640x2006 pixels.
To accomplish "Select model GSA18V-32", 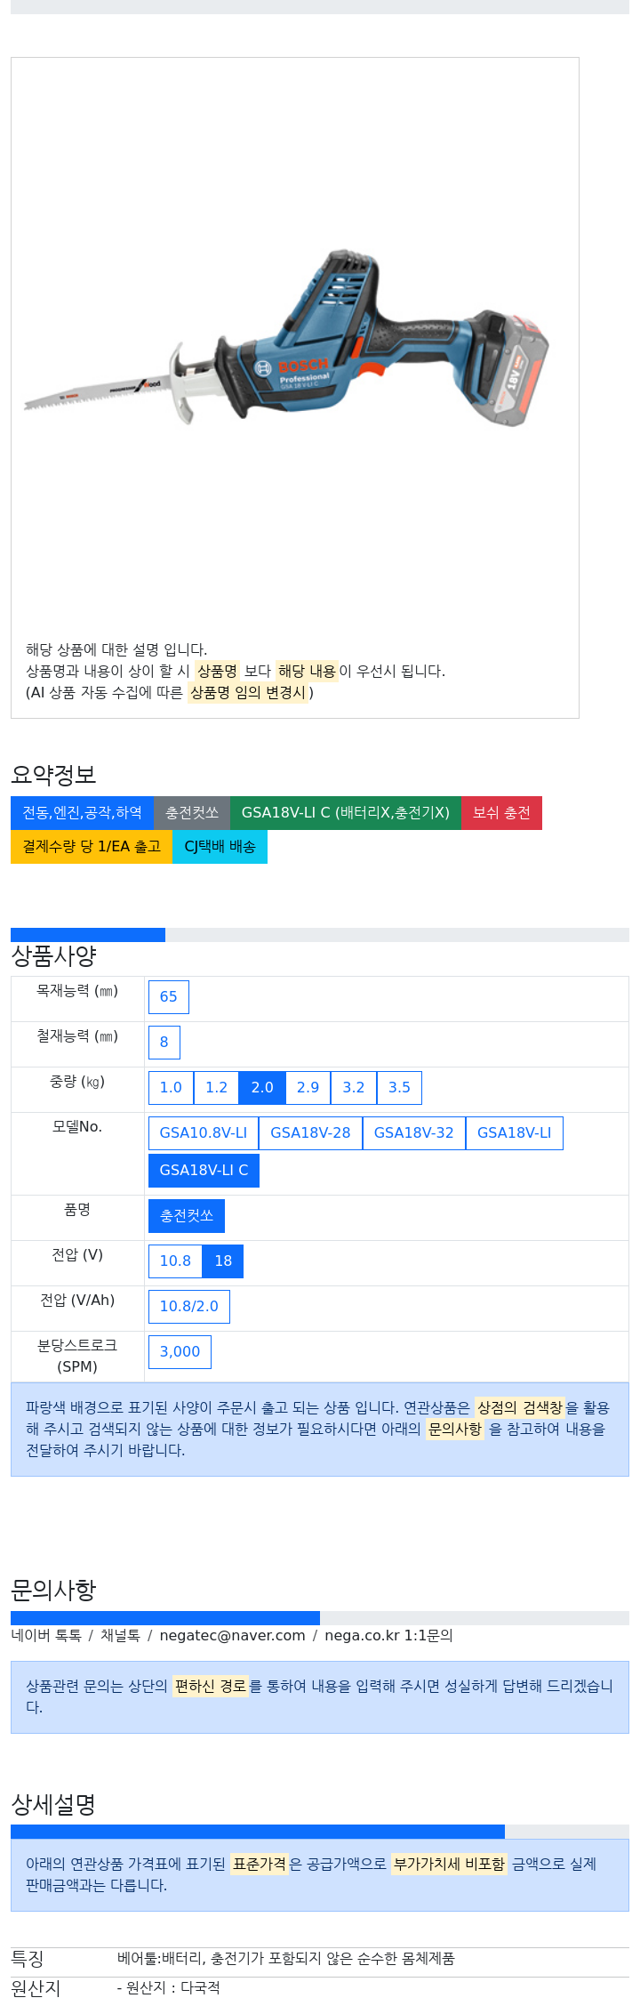I will coord(414,1133).
